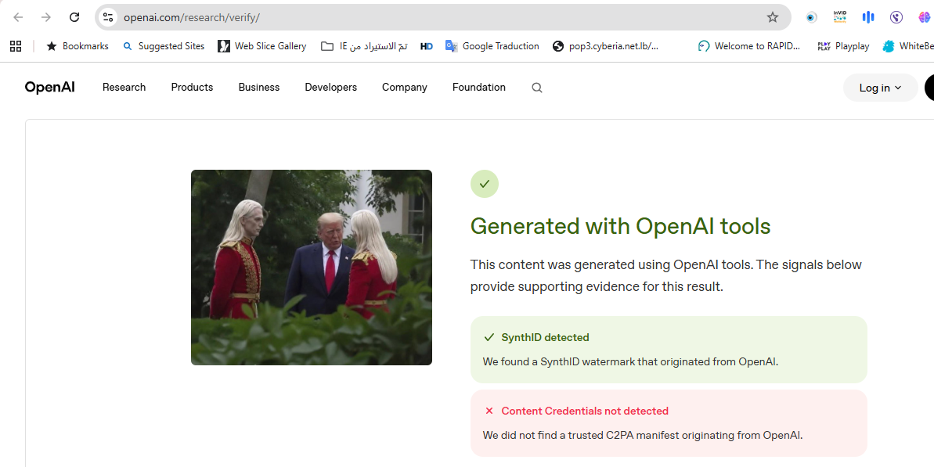Open pop3.cyberia.net.lb bookmark

tap(605, 46)
